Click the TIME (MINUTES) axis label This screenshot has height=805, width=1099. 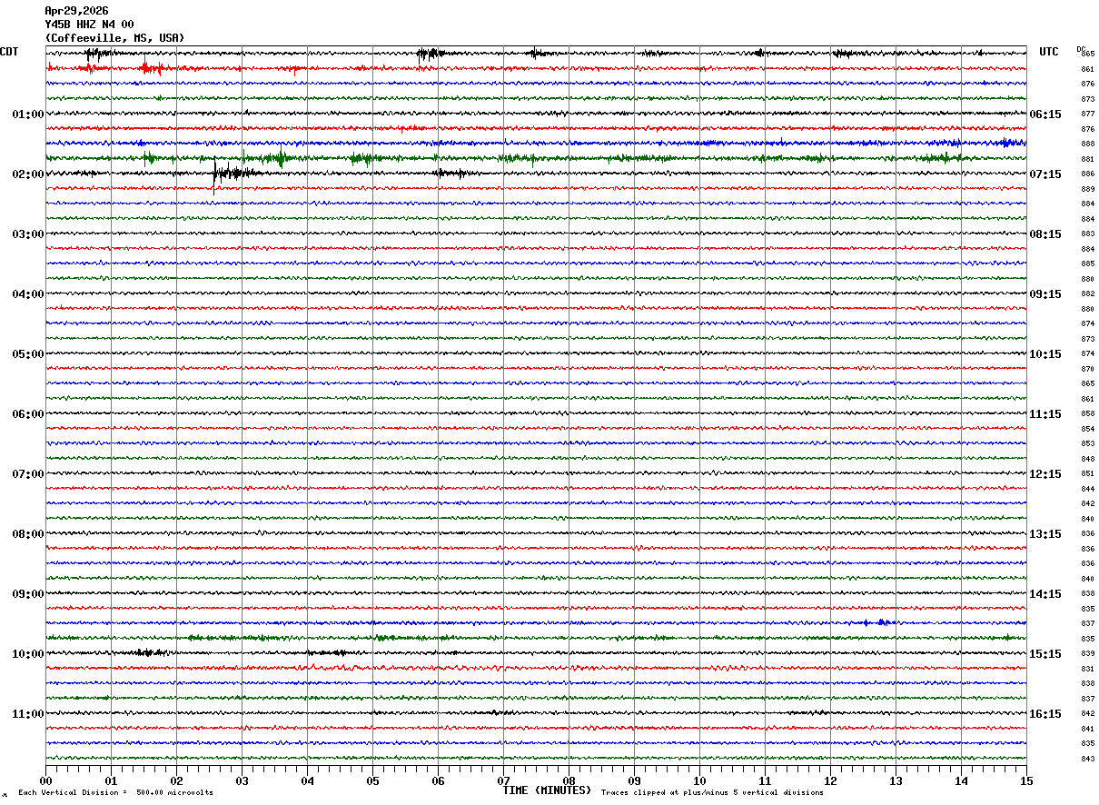pyautogui.click(x=547, y=790)
